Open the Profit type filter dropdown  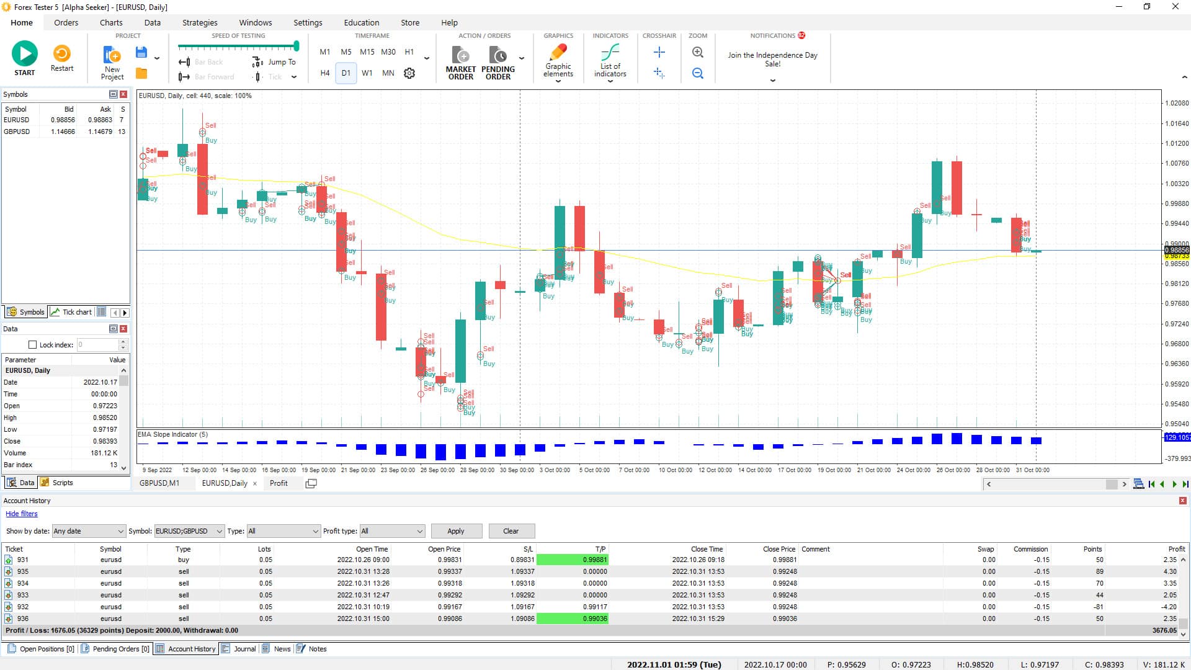[x=391, y=531]
